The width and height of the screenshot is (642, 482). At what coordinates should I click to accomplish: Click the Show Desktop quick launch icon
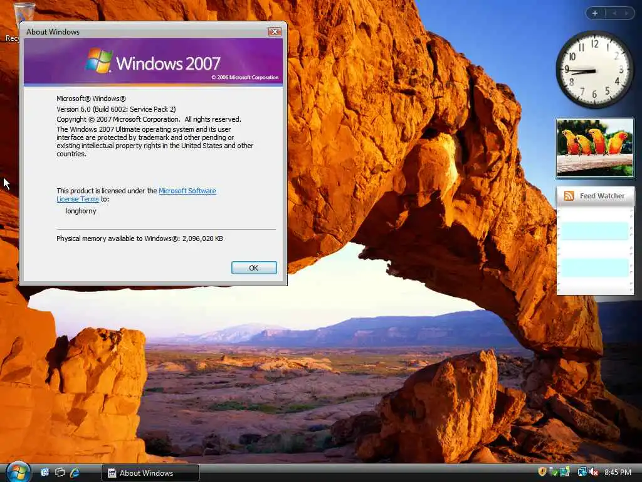(45, 473)
